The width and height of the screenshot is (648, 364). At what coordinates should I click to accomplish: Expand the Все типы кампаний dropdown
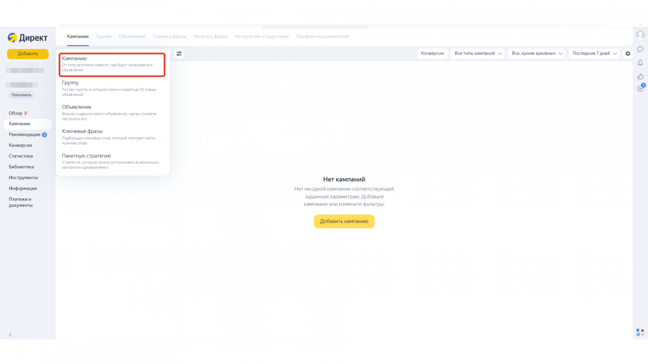click(x=477, y=53)
